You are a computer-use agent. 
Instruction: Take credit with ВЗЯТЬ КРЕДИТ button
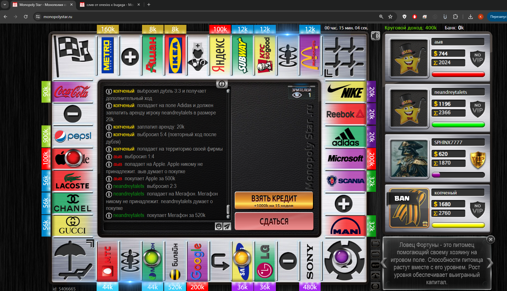pos(274,201)
